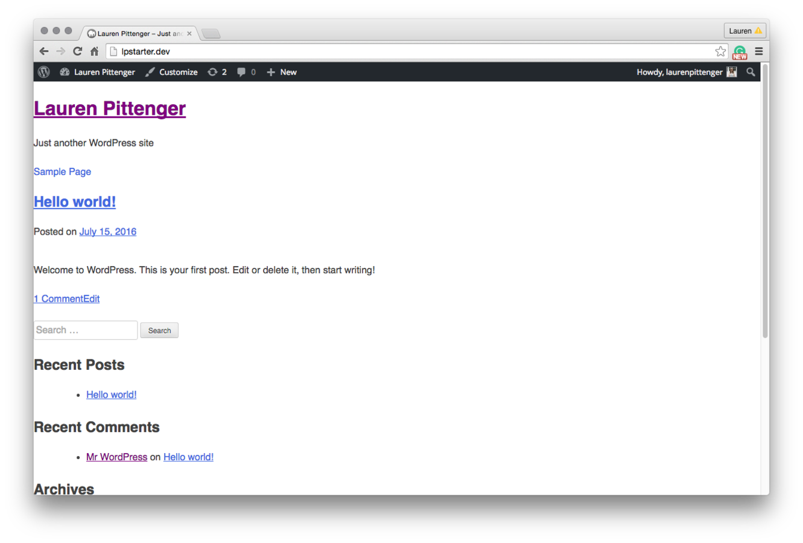Screen dimensions: 803x543
Task: Open comments awaiting moderation in admin bar
Action: pyautogui.click(x=246, y=72)
